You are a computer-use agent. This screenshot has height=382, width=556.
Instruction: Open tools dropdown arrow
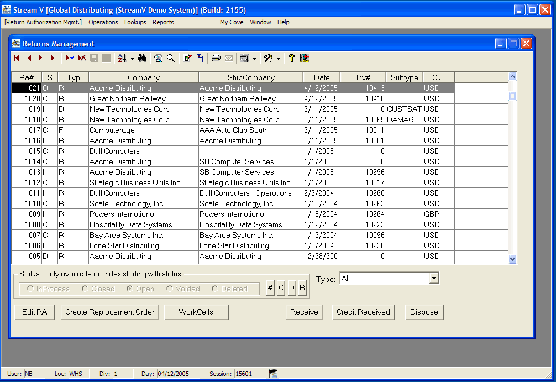point(278,59)
